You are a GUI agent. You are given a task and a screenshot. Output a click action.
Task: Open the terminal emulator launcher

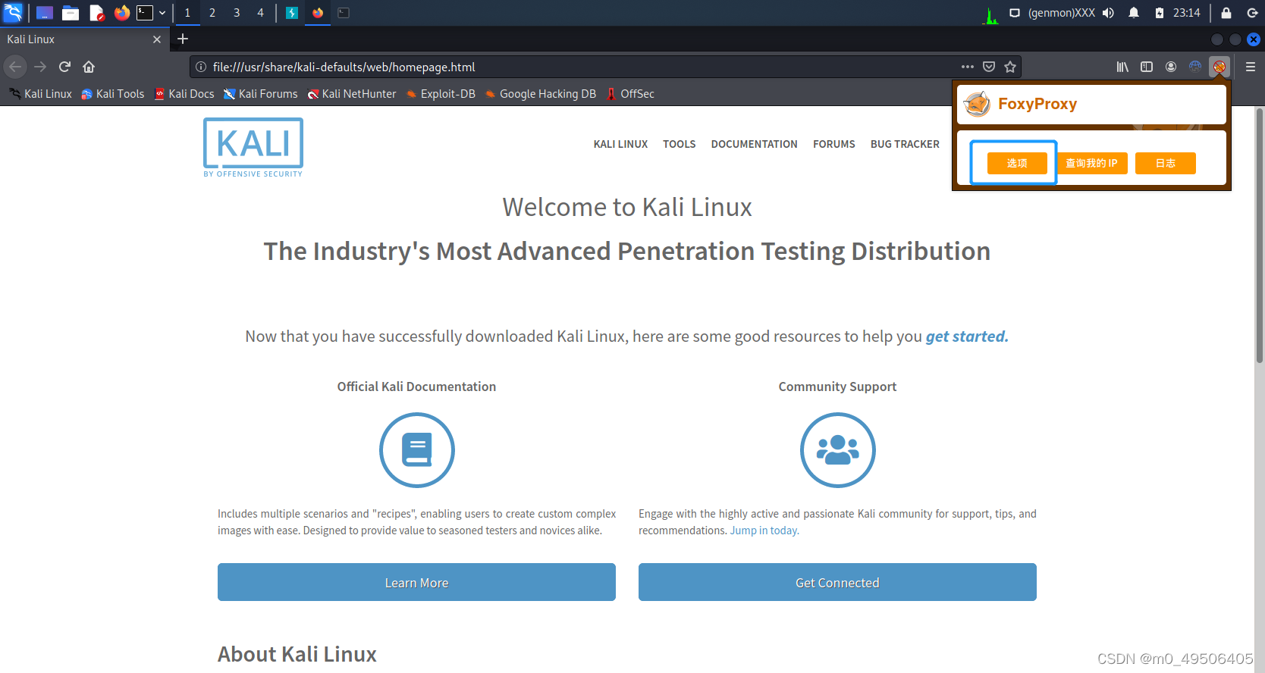pos(145,12)
